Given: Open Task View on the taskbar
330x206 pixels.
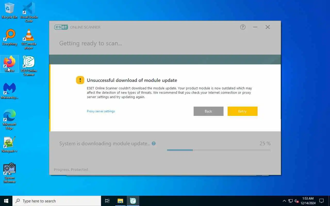Looking at the screenshot, I should 107,201.
